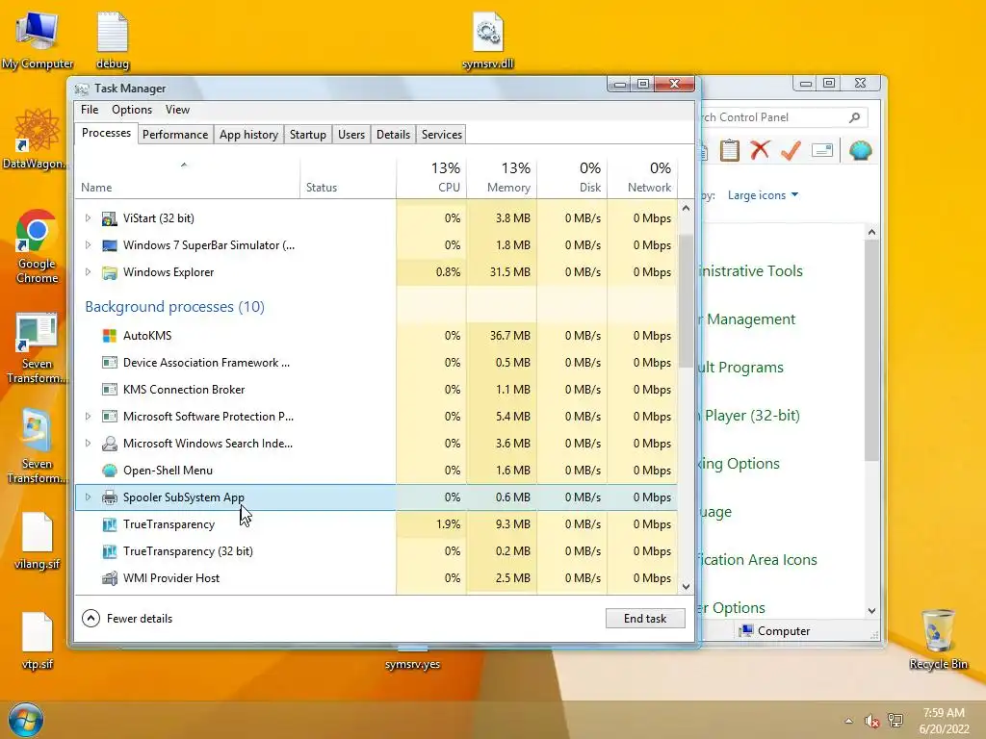Click the clipboard paste icon in Control Panel toolbar
The height and width of the screenshot is (739, 986).
coord(730,150)
